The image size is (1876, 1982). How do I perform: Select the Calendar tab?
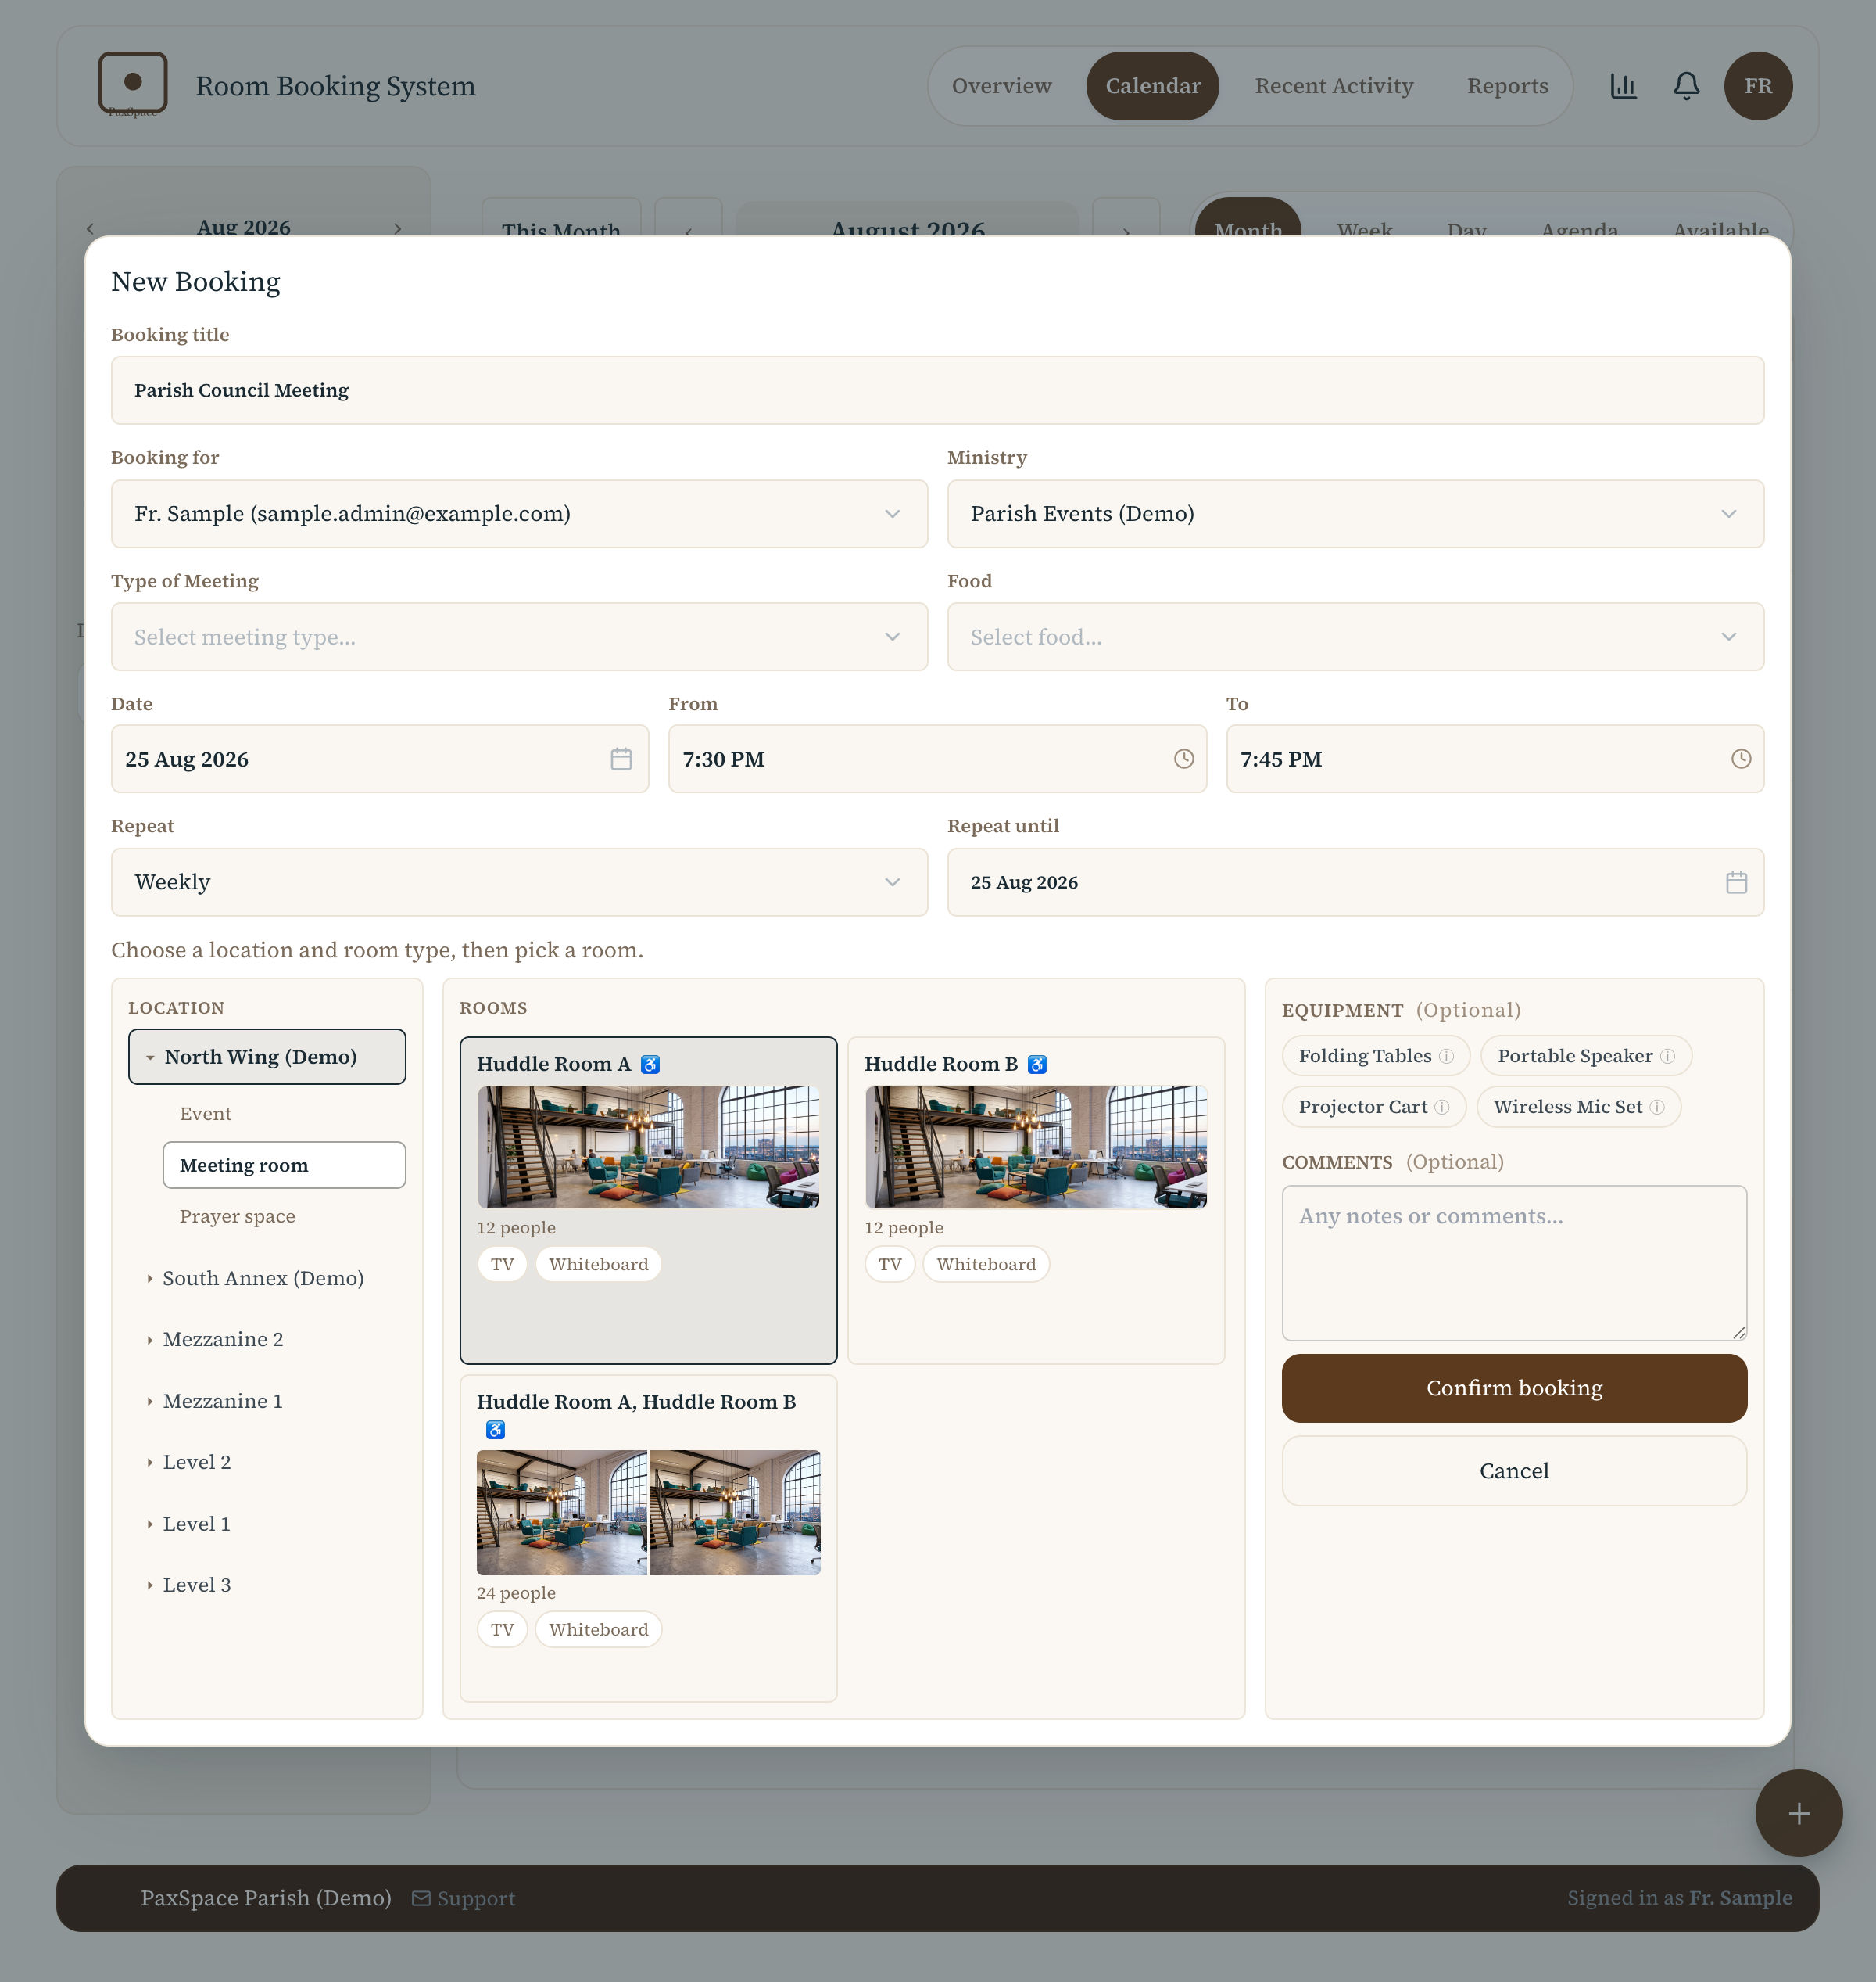pos(1152,86)
